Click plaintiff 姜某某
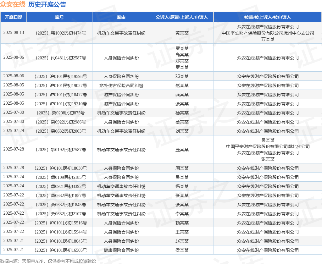The image size is (322, 264). click(x=182, y=122)
